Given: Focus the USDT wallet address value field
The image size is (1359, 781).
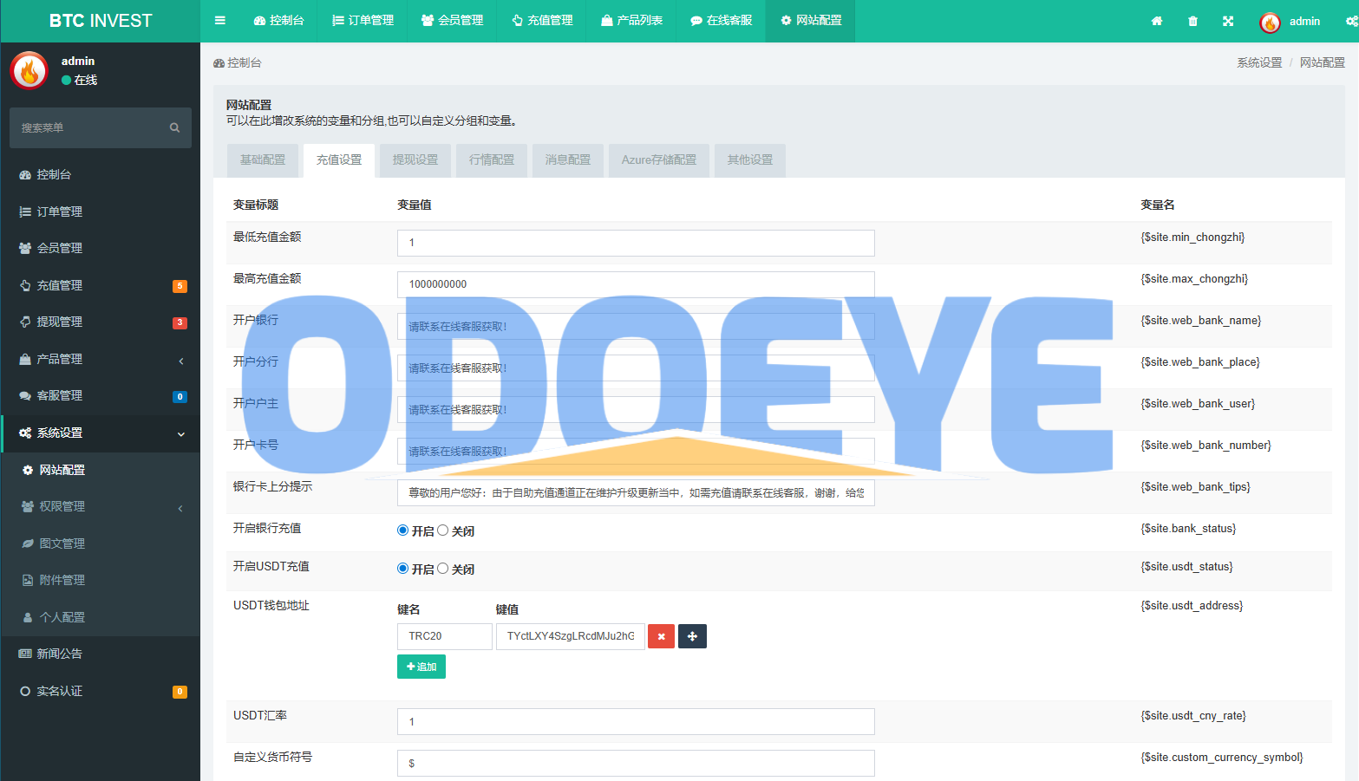Looking at the screenshot, I should pos(571,636).
